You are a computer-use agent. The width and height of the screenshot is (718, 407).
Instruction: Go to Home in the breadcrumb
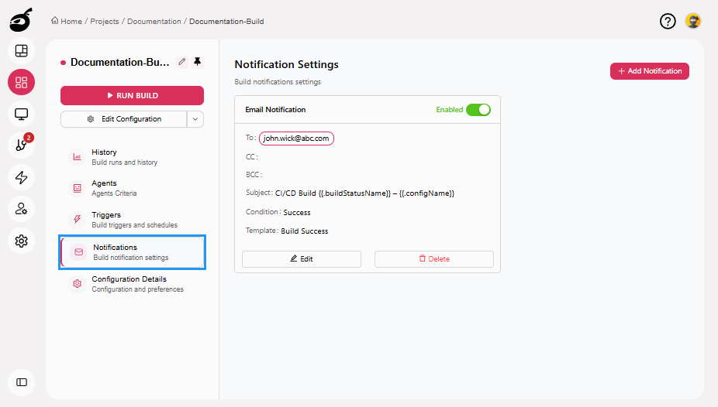tap(71, 22)
